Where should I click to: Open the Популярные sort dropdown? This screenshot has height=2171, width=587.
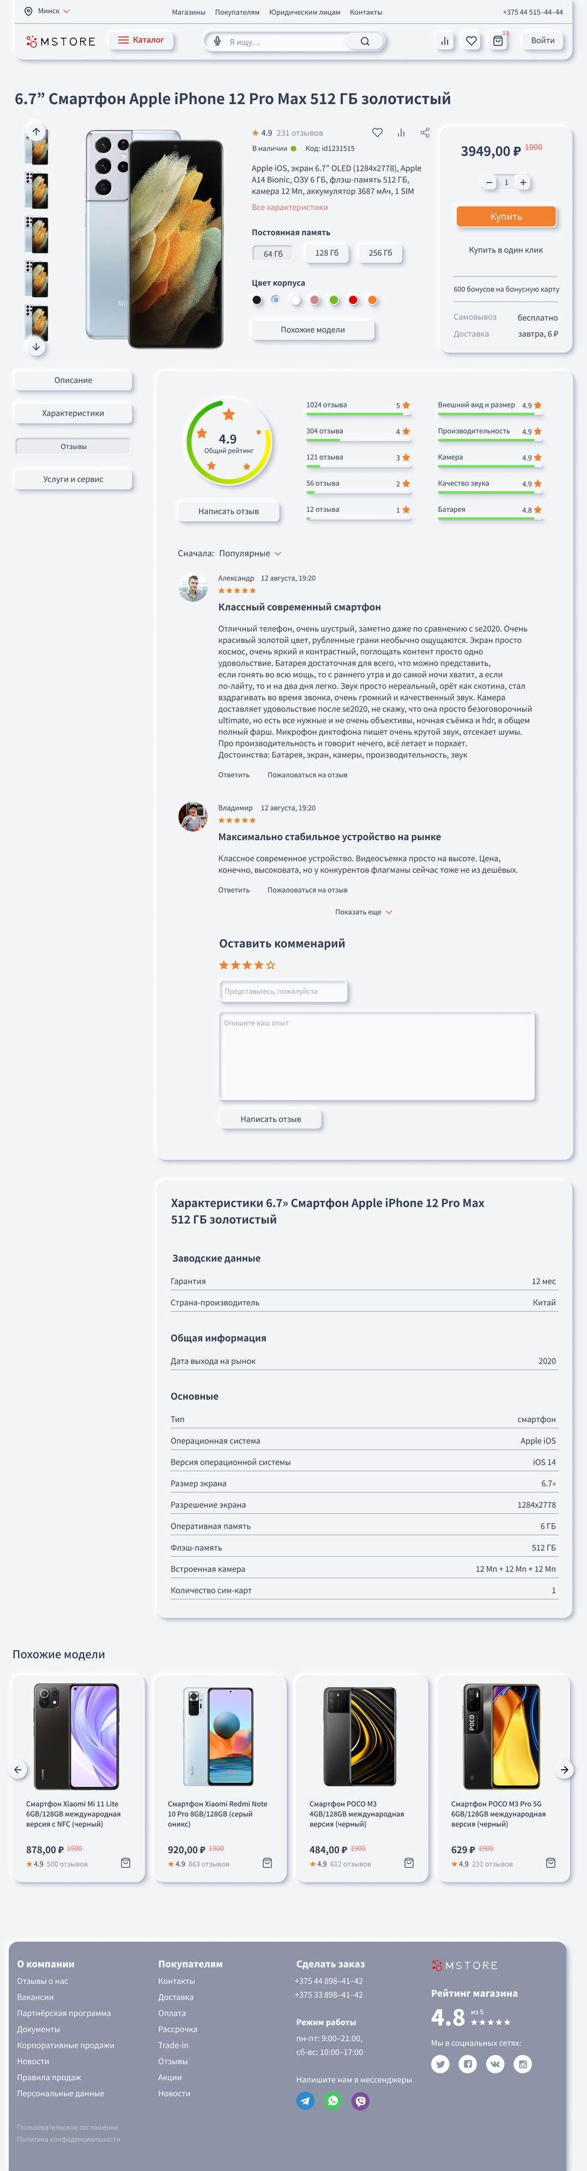[250, 554]
